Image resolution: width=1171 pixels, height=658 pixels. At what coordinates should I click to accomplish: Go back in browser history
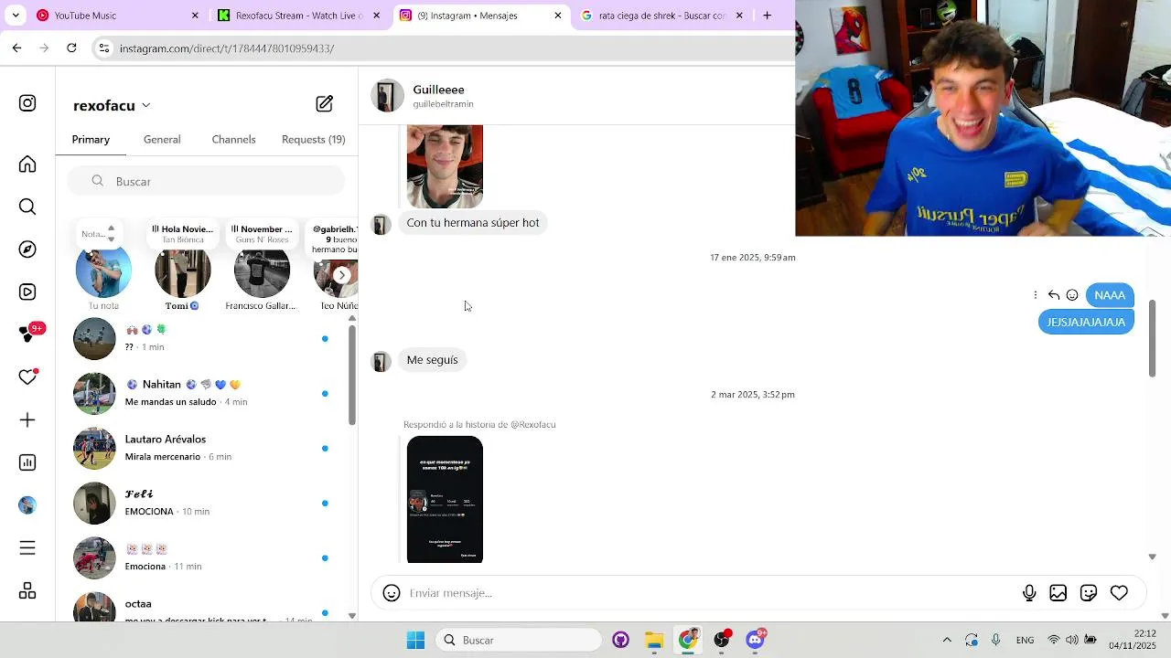click(x=16, y=48)
